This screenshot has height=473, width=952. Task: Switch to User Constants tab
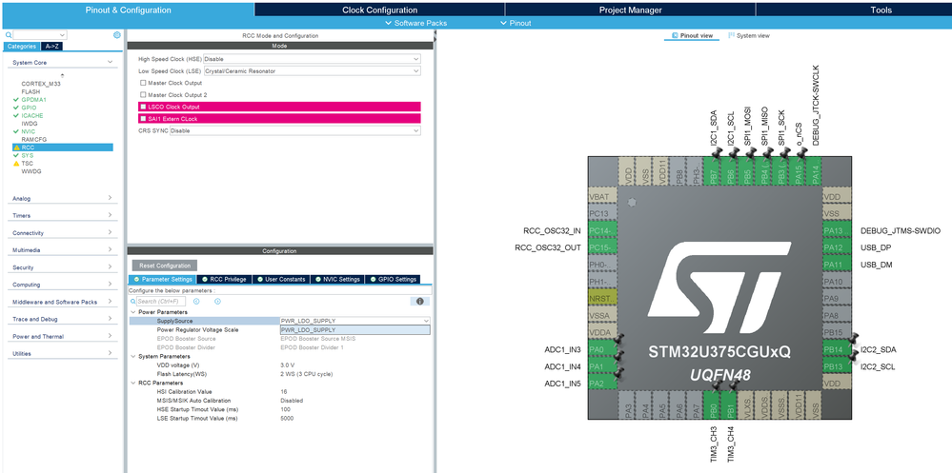click(280, 279)
